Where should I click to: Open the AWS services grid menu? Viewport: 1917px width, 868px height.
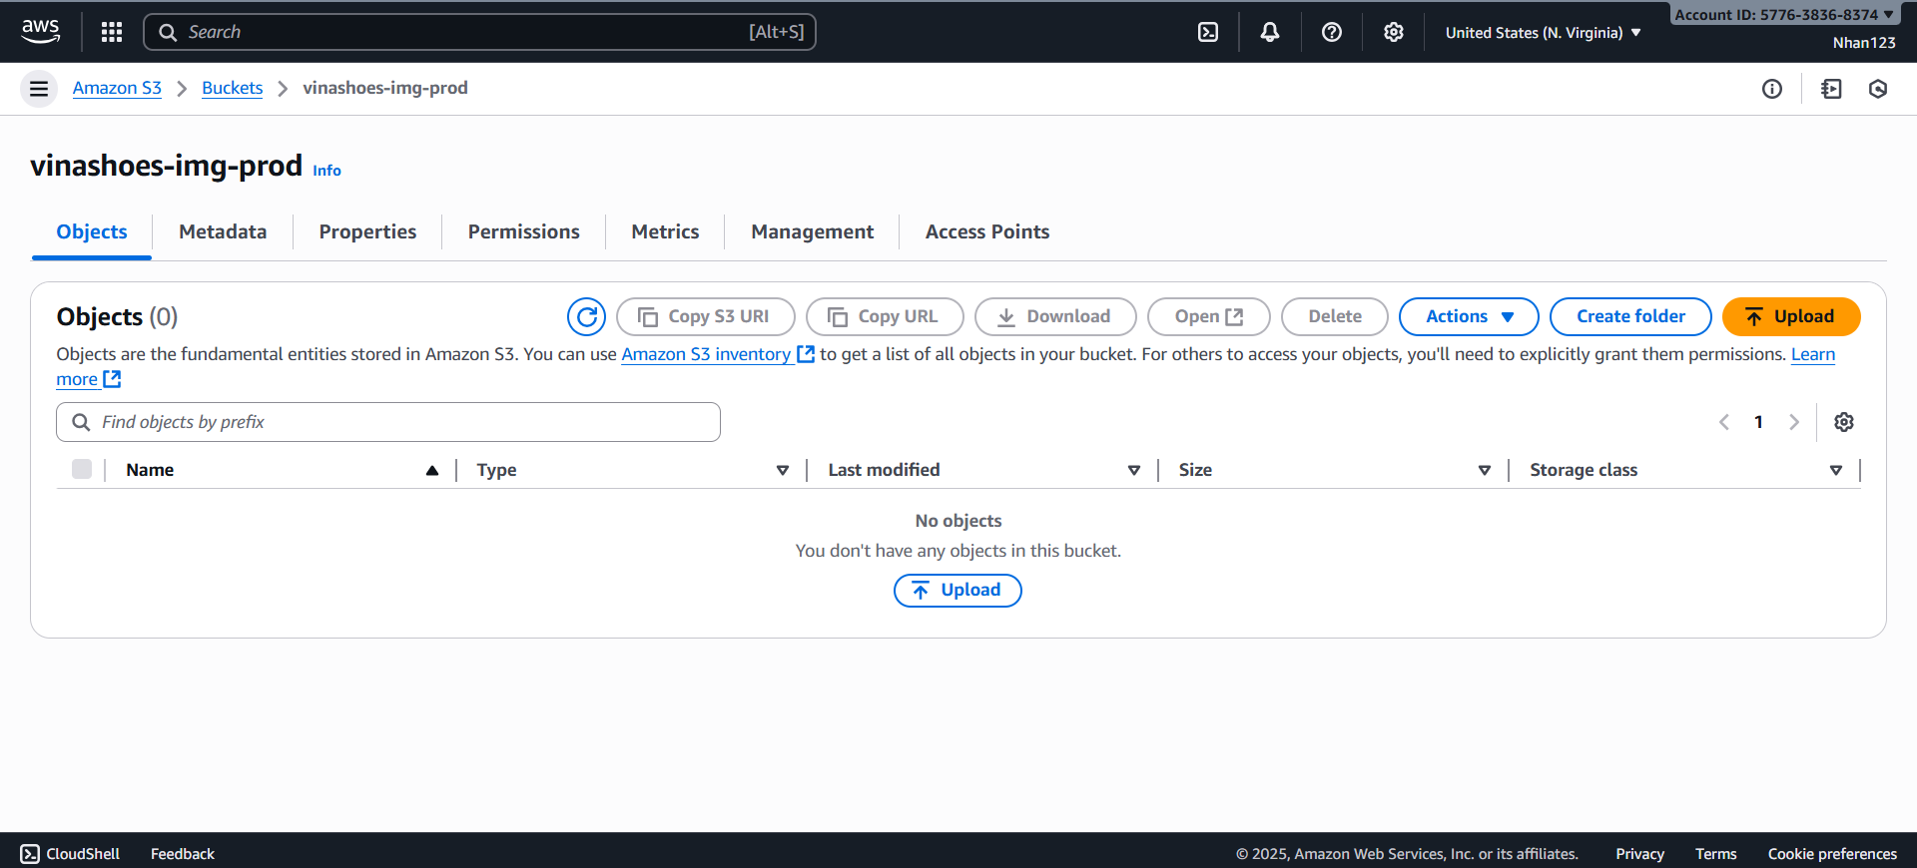tap(112, 32)
